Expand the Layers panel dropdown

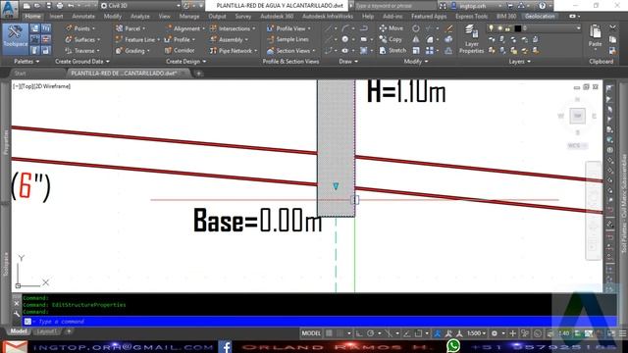(x=519, y=61)
